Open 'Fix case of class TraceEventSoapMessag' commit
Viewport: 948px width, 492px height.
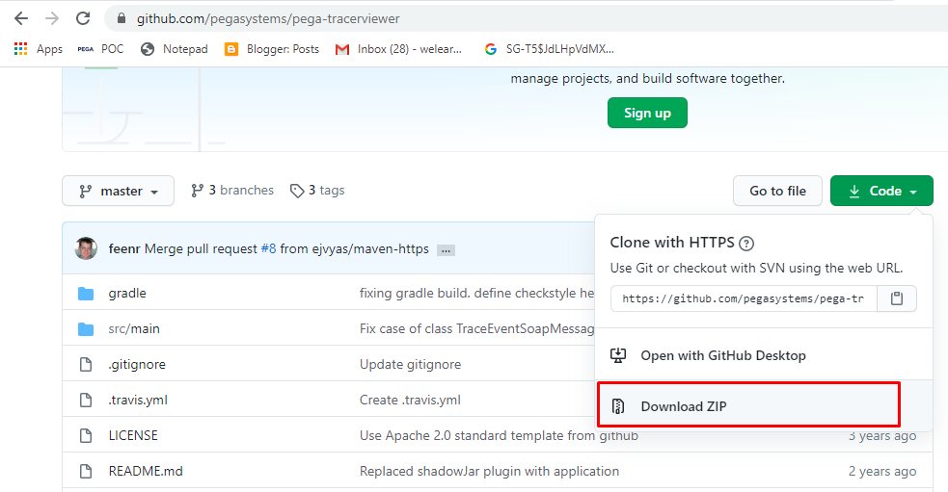[x=477, y=329]
